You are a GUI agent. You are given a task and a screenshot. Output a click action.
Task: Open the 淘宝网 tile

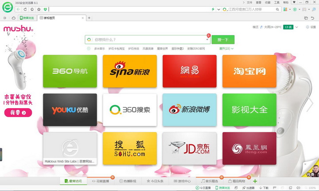(249, 71)
